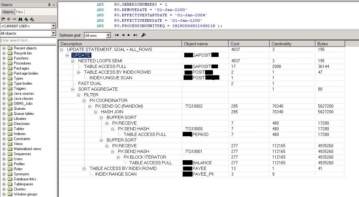Pin the Objects panel
The height and width of the screenshot is (197, 359).
[49, 5]
